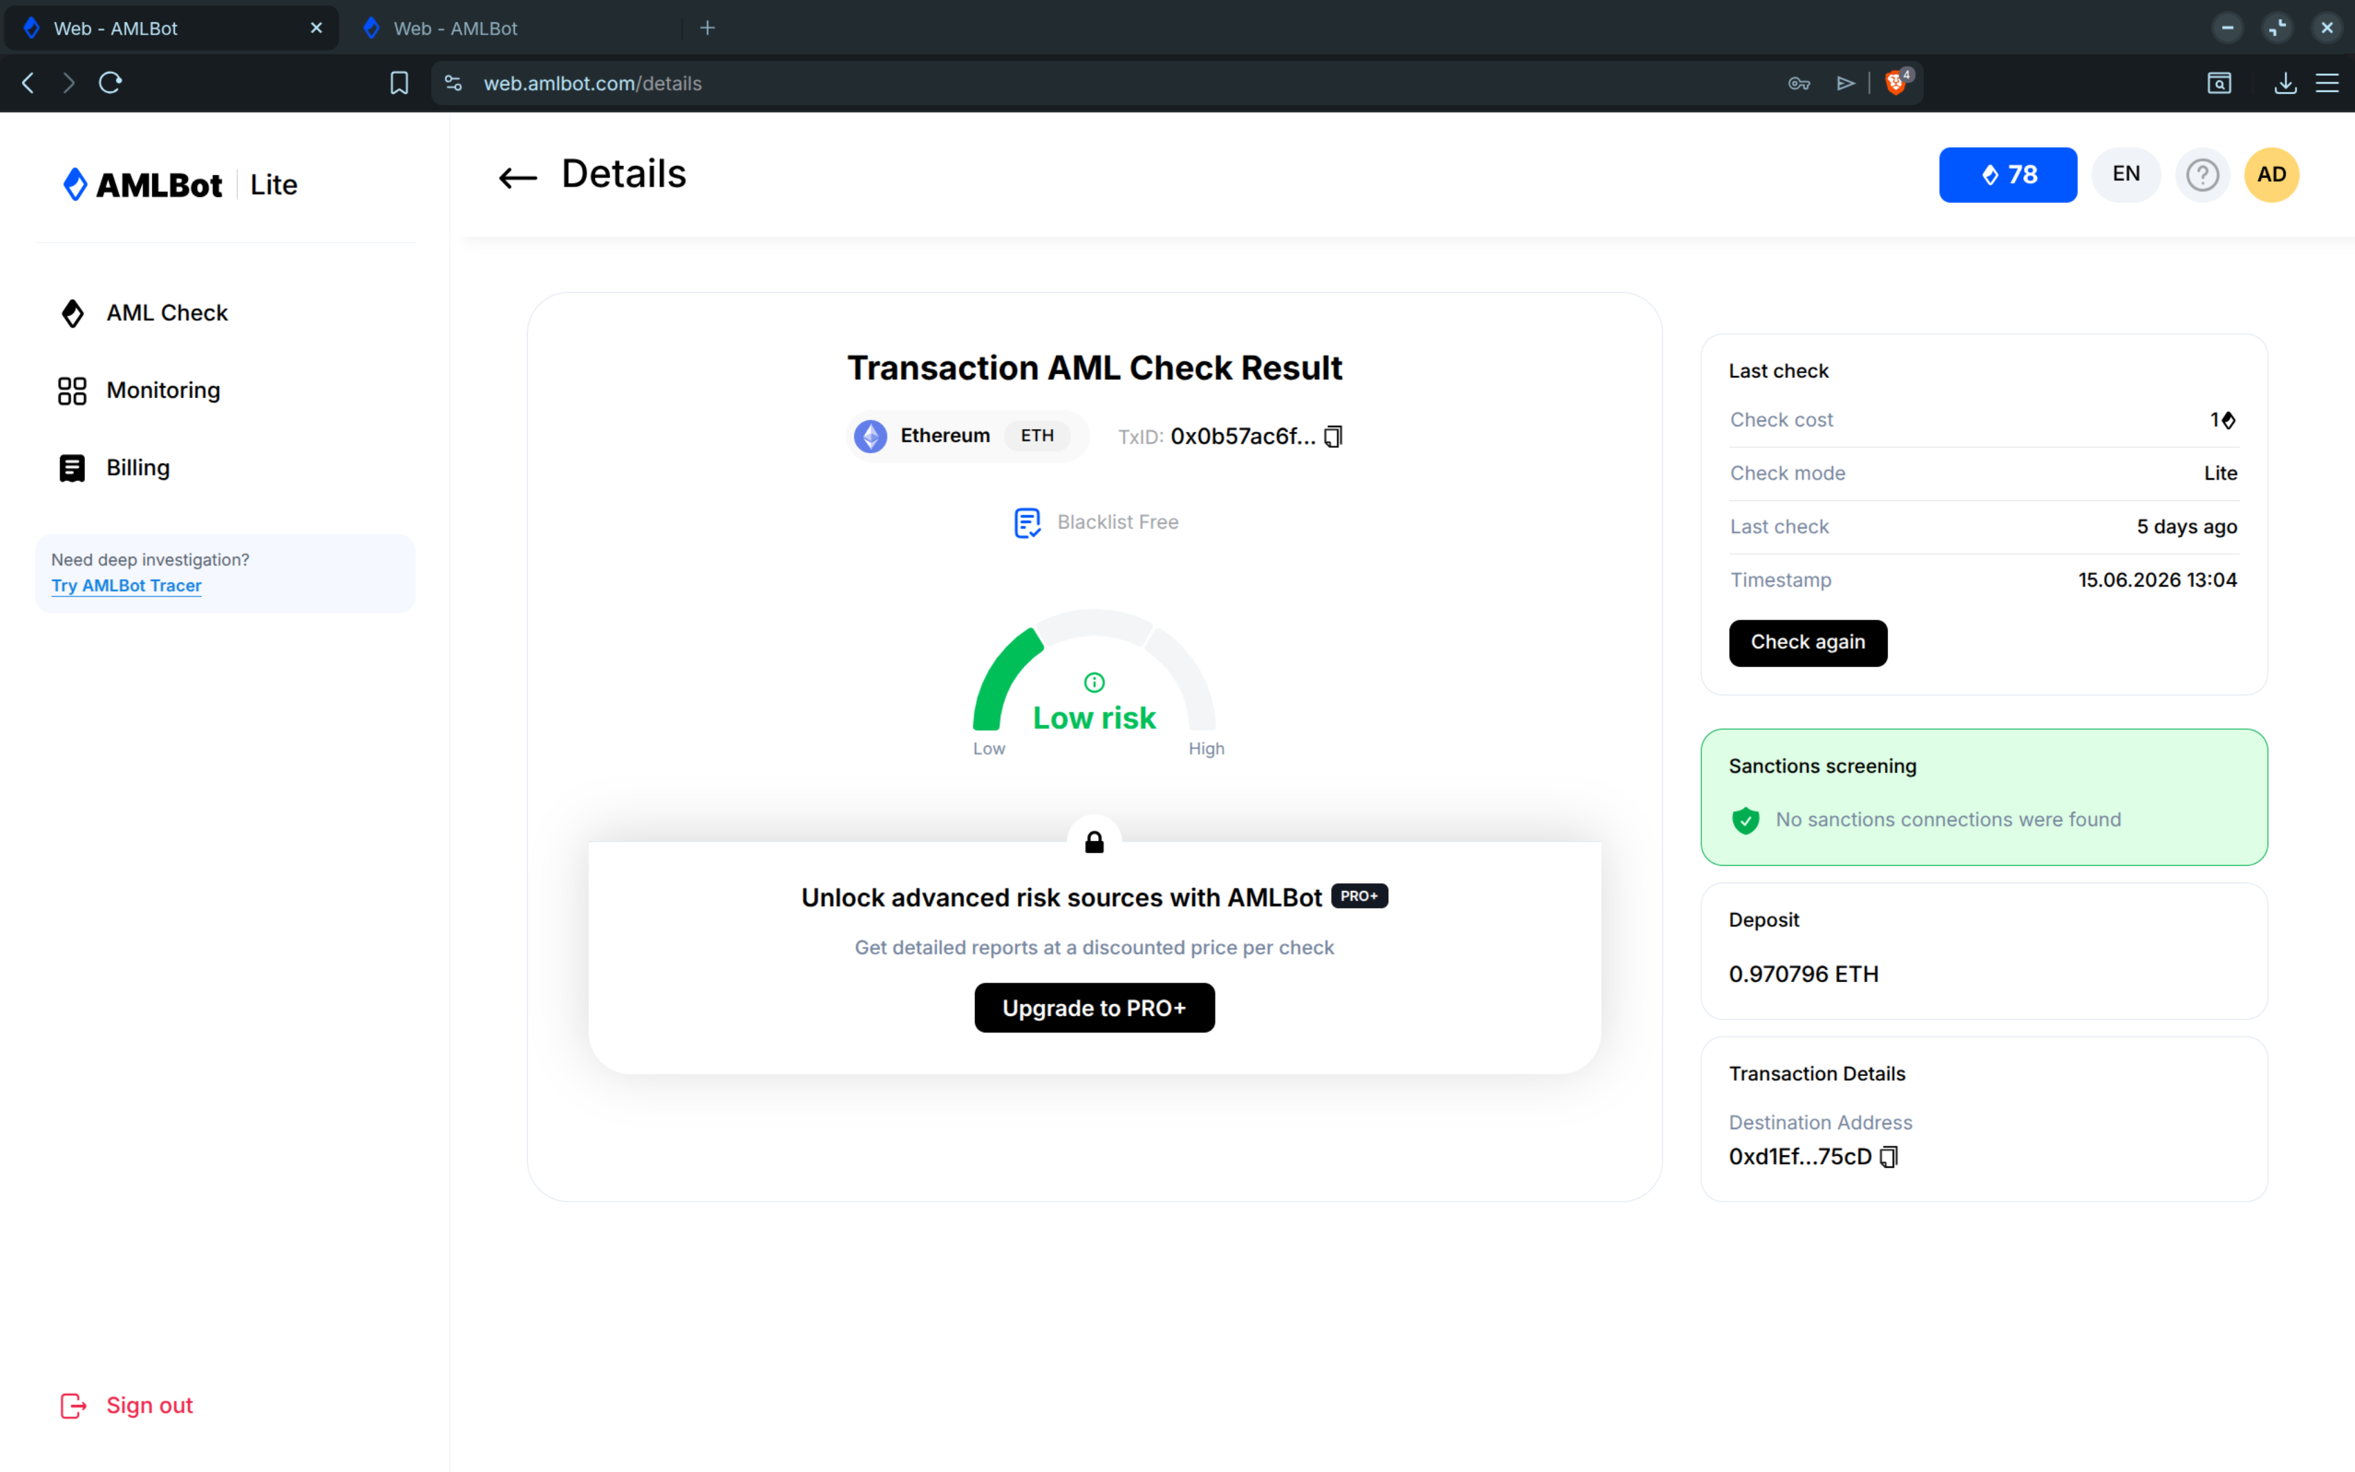The image size is (2355, 1472).
Task: Close the browser window
Action: click(2327, 28)
